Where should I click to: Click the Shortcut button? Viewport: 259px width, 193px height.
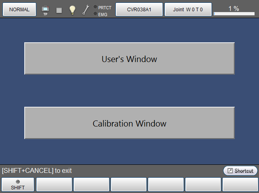[240, 171]
